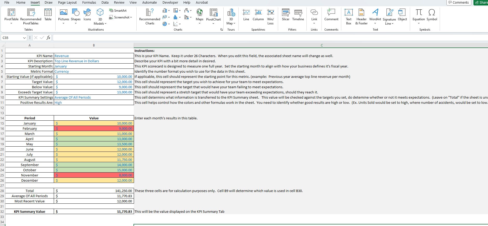This screenshot has width=488, height=226.
Task: Click the Total value 141,250.00
Action: 94,191
